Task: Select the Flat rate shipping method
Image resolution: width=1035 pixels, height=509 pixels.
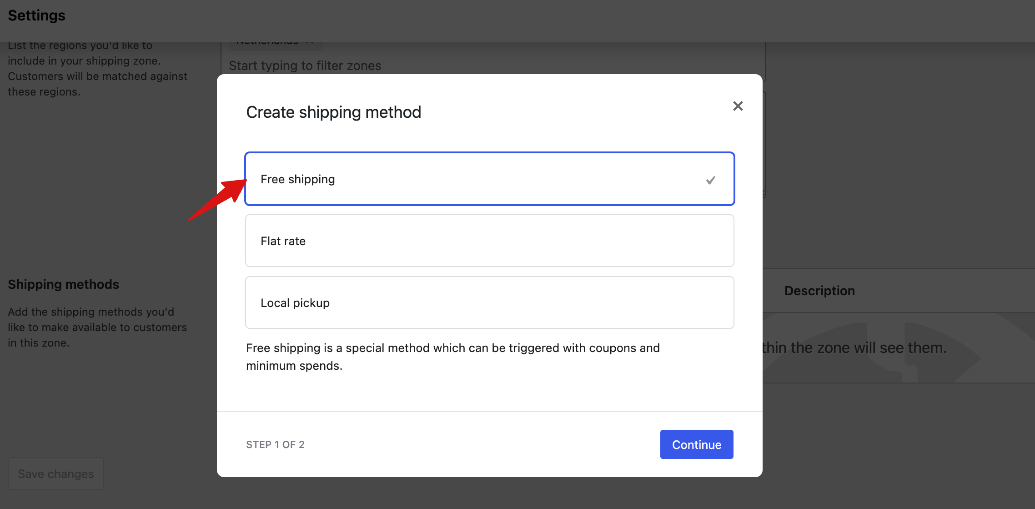Action: (x=489, y=241)
